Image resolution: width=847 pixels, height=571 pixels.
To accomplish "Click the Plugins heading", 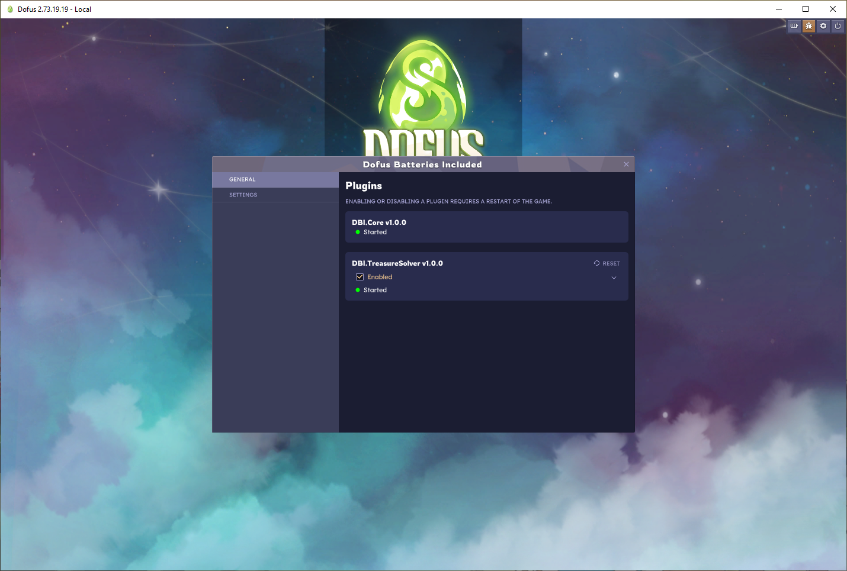I will (x=364, y=186).
